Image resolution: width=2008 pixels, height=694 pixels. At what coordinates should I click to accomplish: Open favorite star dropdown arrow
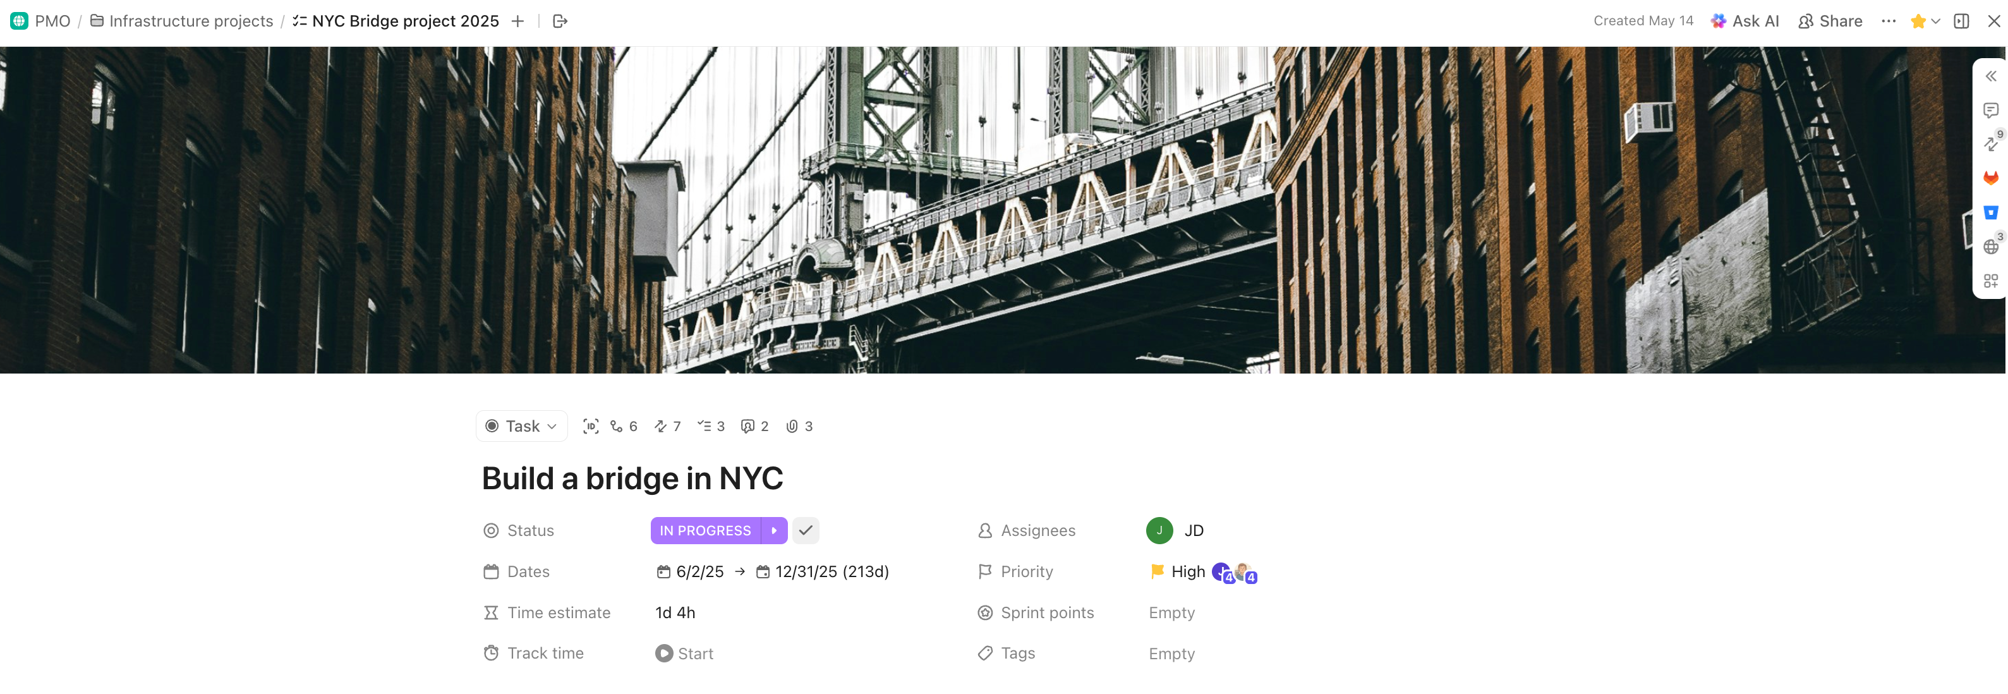1935,21
